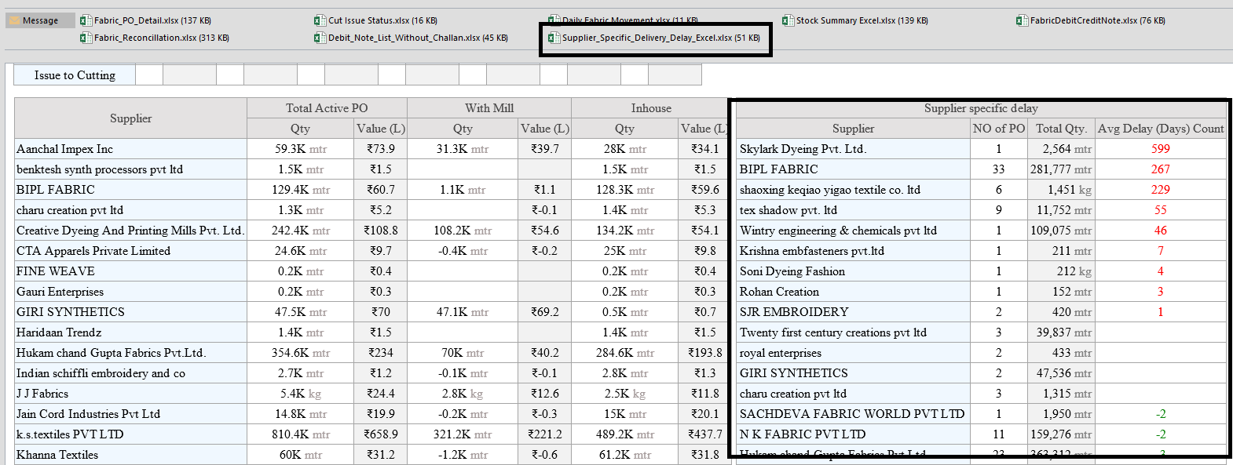Select SJR EMBROIDERY row
Viewport: 1233px width, 465px height.
pos(853,312)
